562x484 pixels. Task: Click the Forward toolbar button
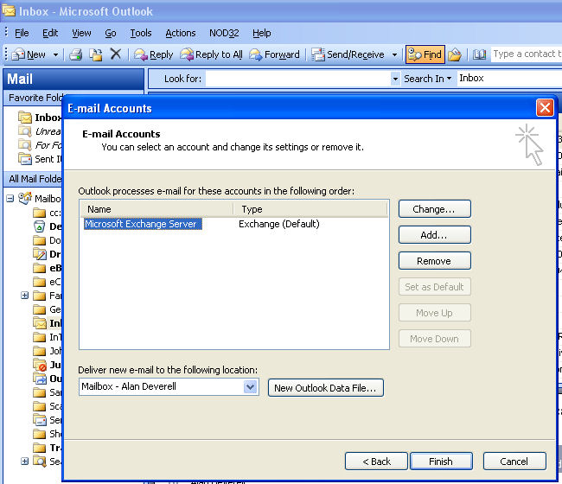click(274, 54)
